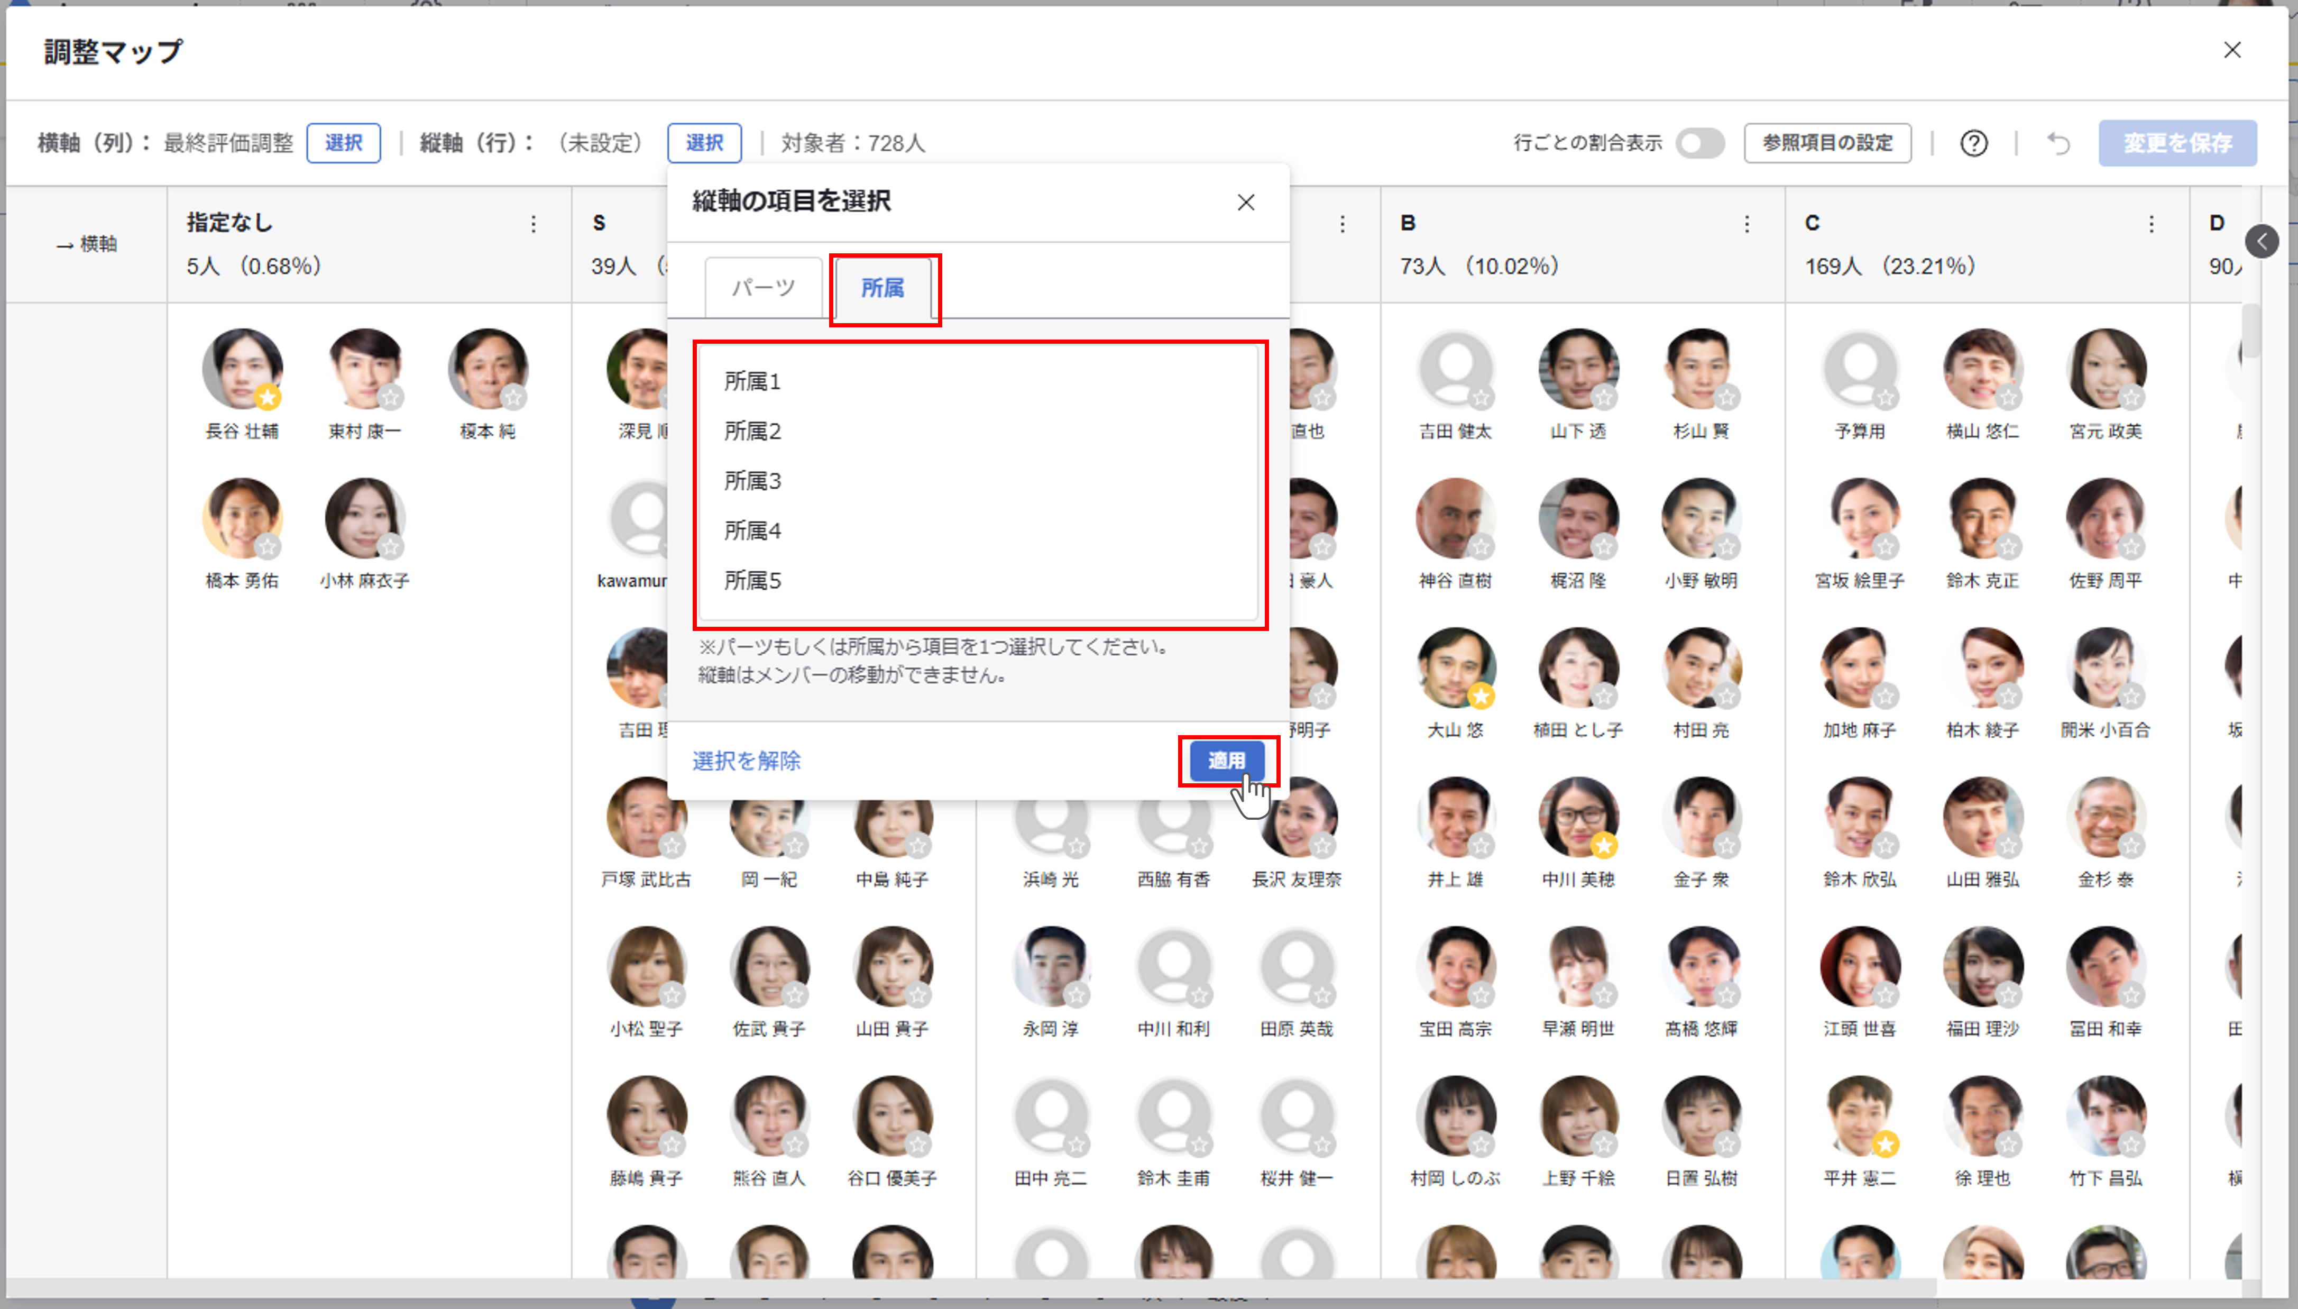Toggle the star on 大山 悠's avatar
2298x1309 pixels.
coord(1480,696)
